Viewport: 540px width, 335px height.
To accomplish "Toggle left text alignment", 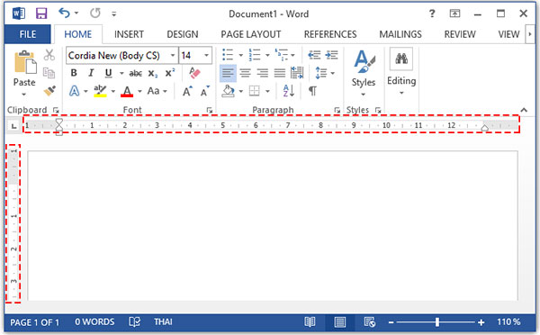I will click(228, 73).
